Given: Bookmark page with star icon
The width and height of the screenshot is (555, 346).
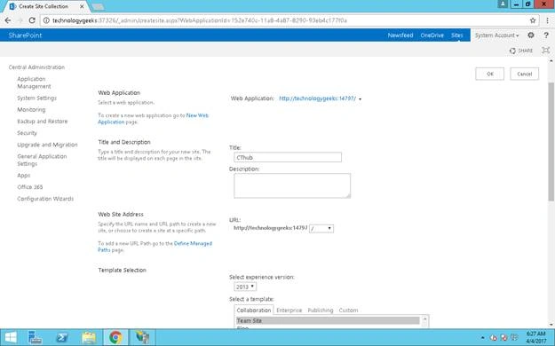Looking at the screenshot, I should coord(533,20).
